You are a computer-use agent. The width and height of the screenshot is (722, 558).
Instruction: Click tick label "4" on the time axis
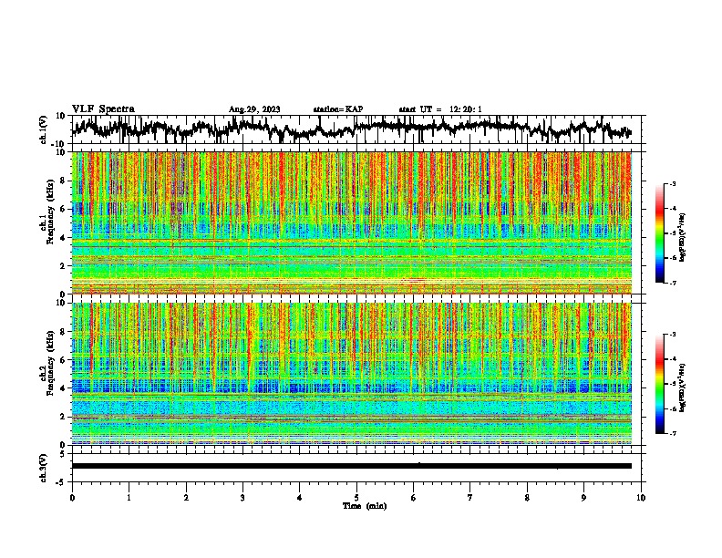[300, 498]
